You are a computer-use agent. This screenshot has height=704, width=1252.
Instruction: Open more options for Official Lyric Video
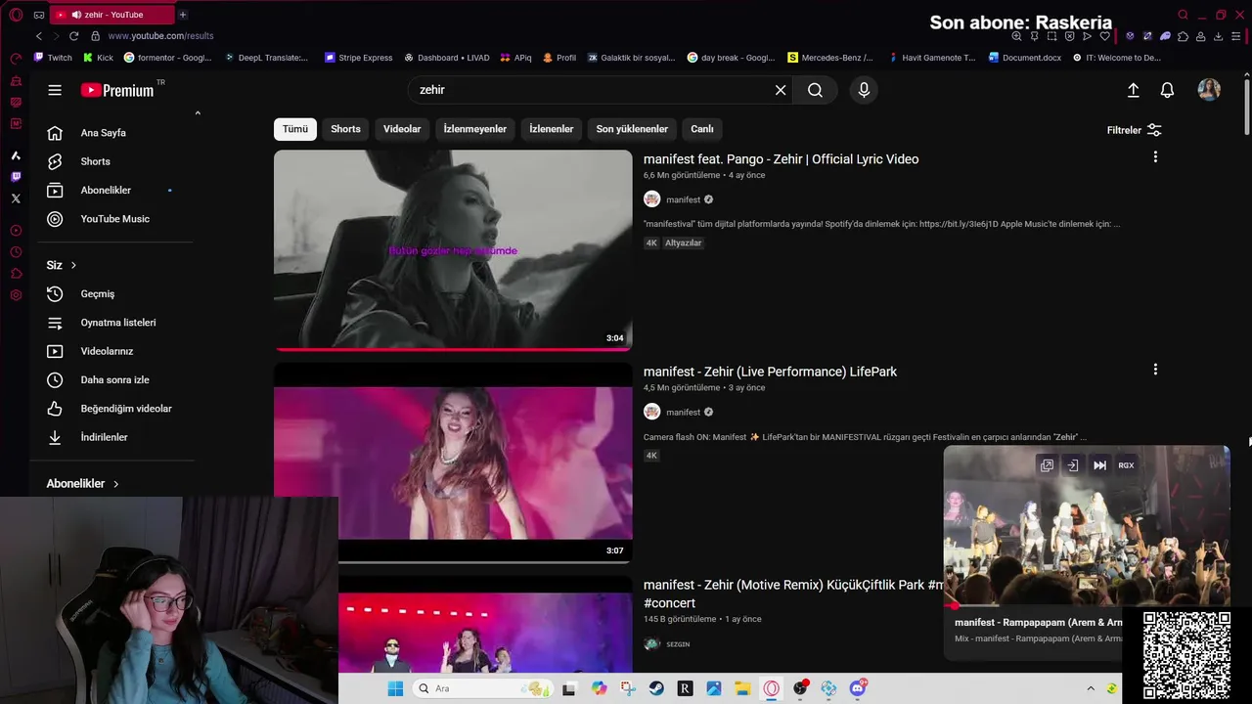pos(1155,157)
